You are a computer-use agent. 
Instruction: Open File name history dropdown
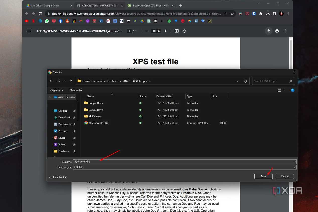[x=295, y=162]
